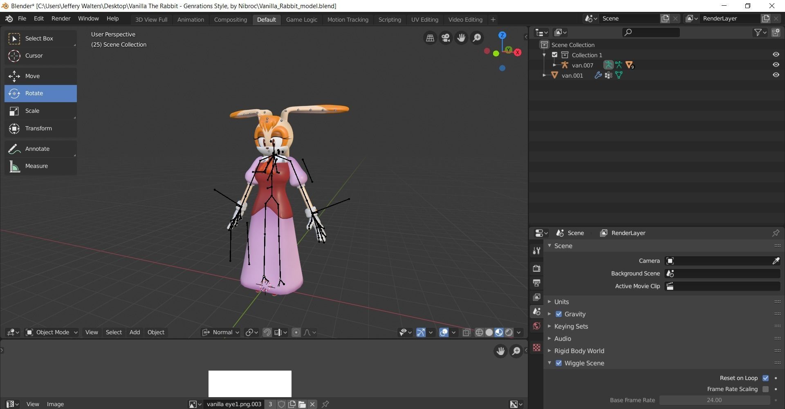Open the Normal orientation dropdown
The width and height of the screenshot is (785, 409).
coord(221,333)
